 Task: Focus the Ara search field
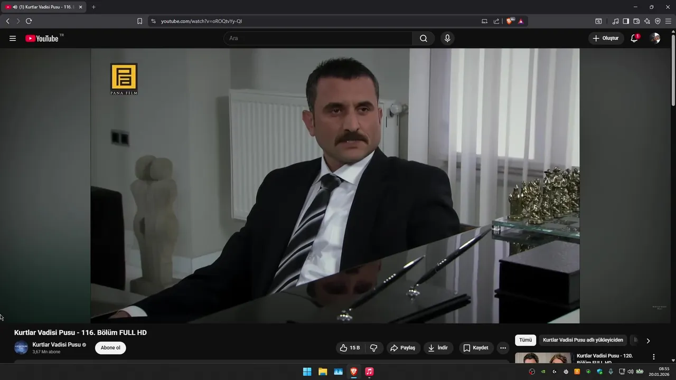coord(318,39)
